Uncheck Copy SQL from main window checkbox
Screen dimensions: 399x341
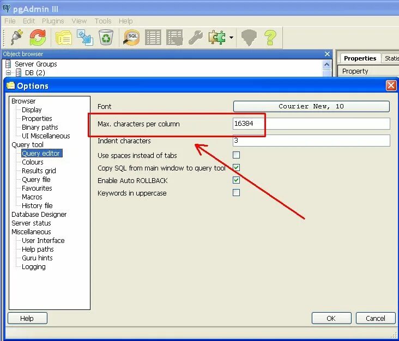click(236, 167)
